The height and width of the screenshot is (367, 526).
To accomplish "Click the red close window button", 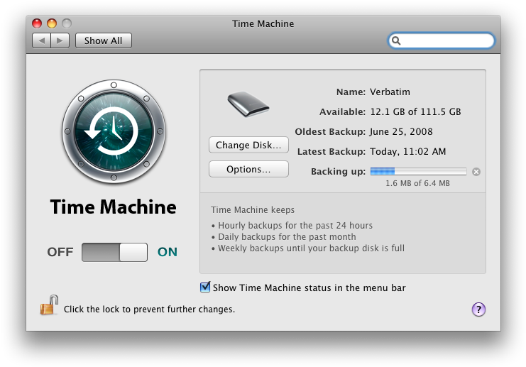I will point(37,23).
